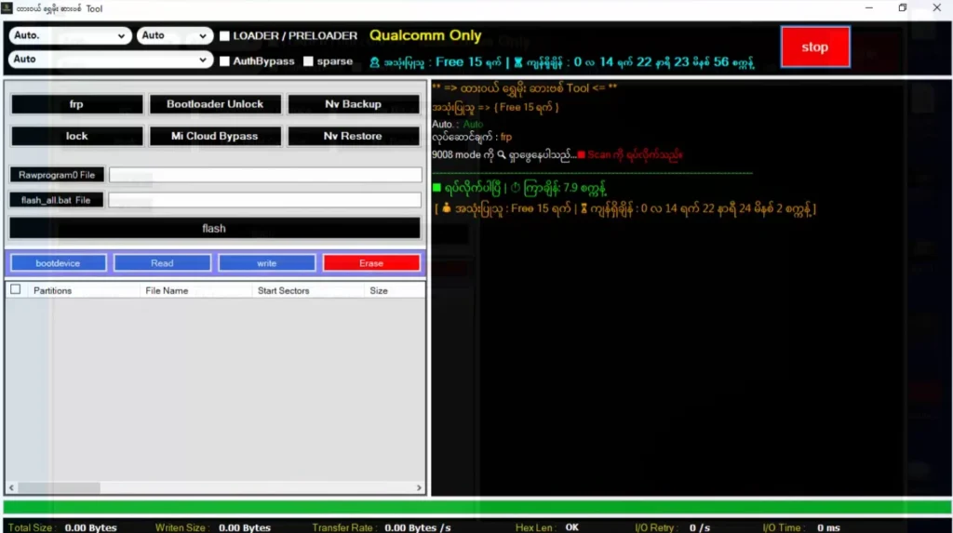Close the Tool window
The height and width of the screenshot is (533, 953).
click(x=936, y=7)
